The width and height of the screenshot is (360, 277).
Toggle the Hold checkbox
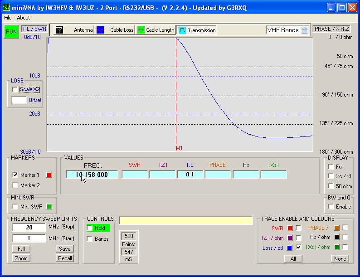click(x=90, y=228)
